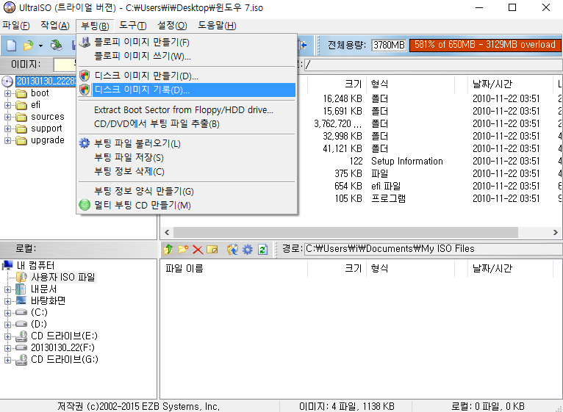Screen dimensions: 563x412
Task: Select 사용자 ISO 파일 in local tree
Action: 62,277
